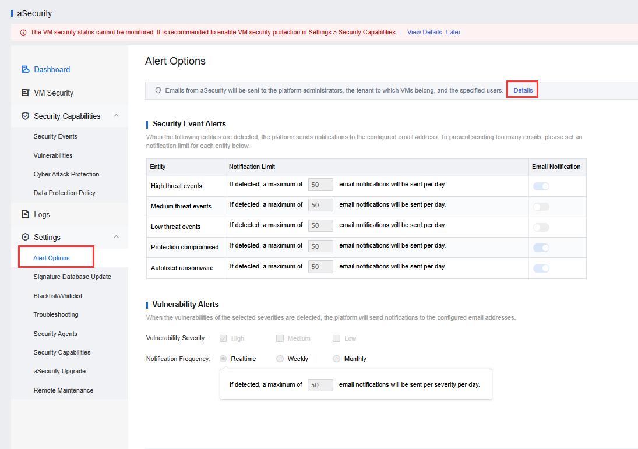Click the red warning icon in banner
Screen dimensions: 638x449
point(23,33)
